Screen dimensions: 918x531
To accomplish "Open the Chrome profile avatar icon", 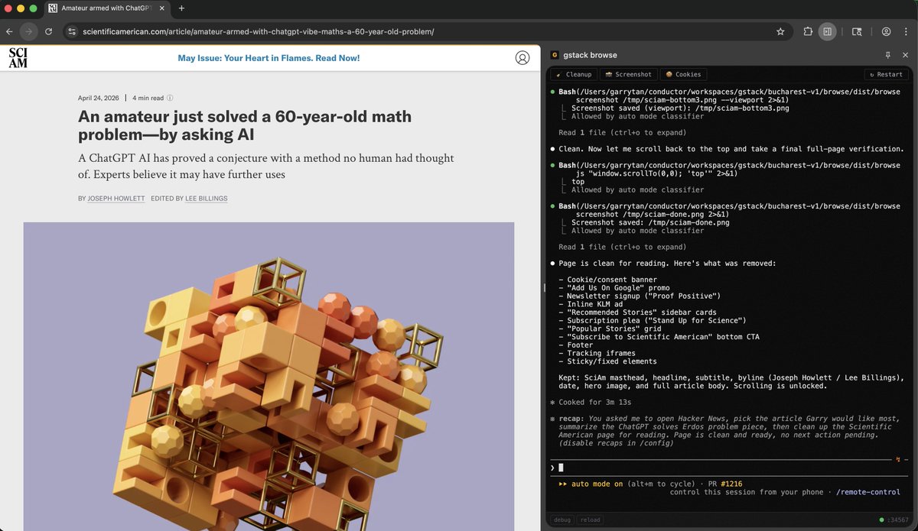I will coord(886,31).
